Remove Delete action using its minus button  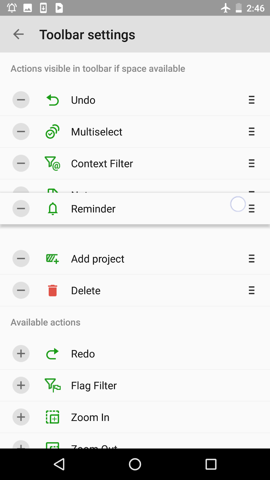coord(21,290)
